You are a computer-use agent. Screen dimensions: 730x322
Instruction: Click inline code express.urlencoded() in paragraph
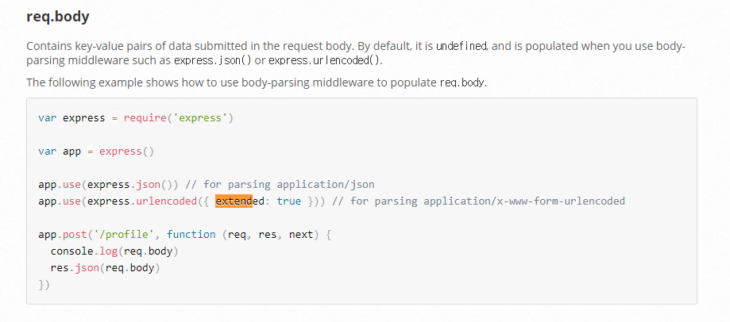click(x=325, y=60)
